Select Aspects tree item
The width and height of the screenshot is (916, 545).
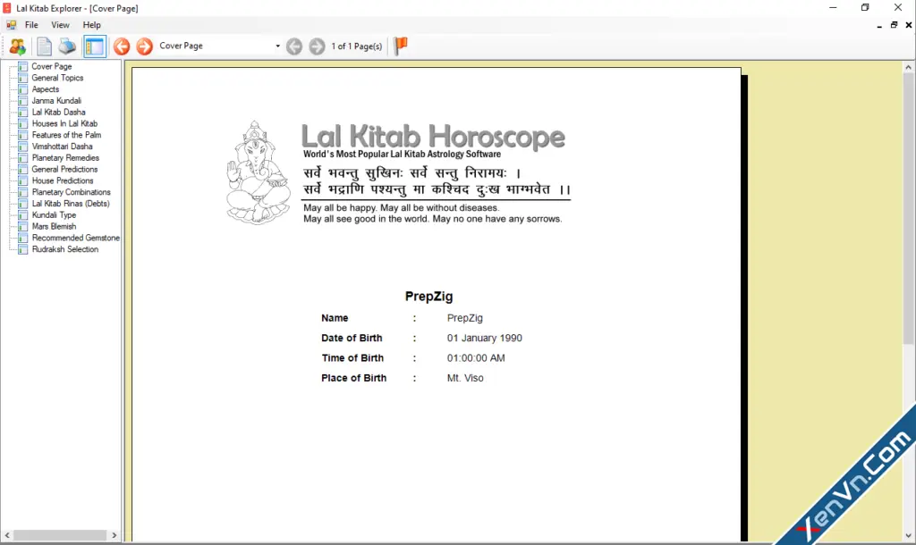tap(45, 89)
